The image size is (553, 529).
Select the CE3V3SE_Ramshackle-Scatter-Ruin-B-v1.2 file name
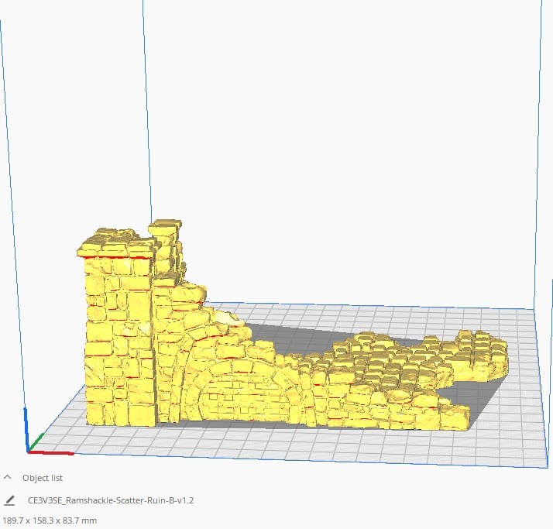pyautogui.click(x=110, y=500)
